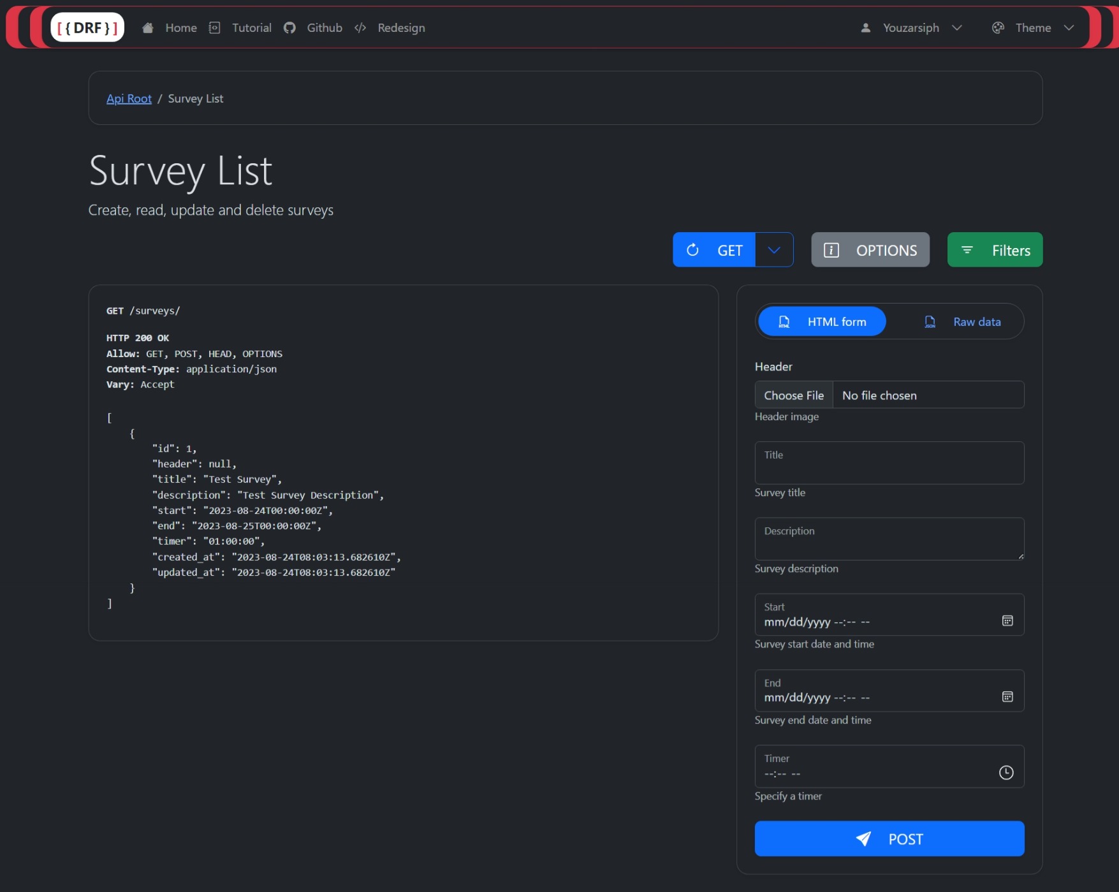Follow the Api Root breadcrumb link
Image resolution: width=1119 pixels, height=892 pixels.
click(129, 98)
